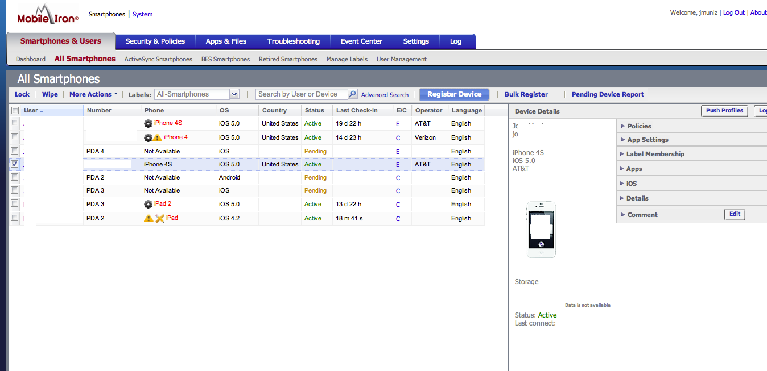Image resolution: width=767 pixels, height=371 pixels.
Task: Toggle the select-all checkbox in table header
Action: (15, 110)
